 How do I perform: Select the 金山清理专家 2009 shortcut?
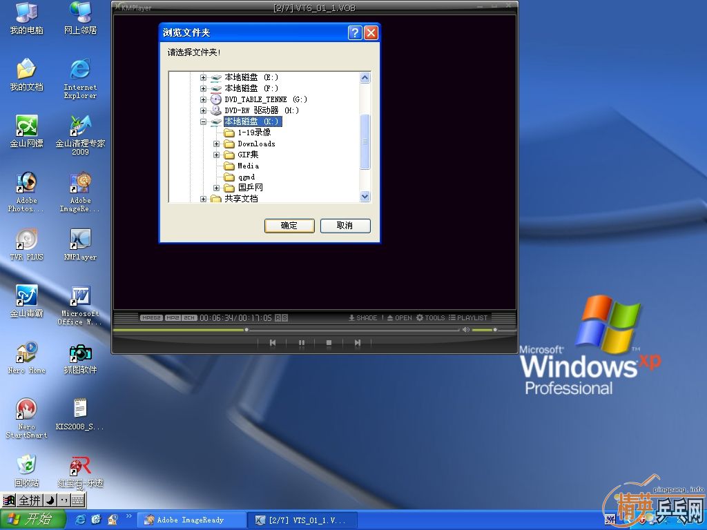80,135
